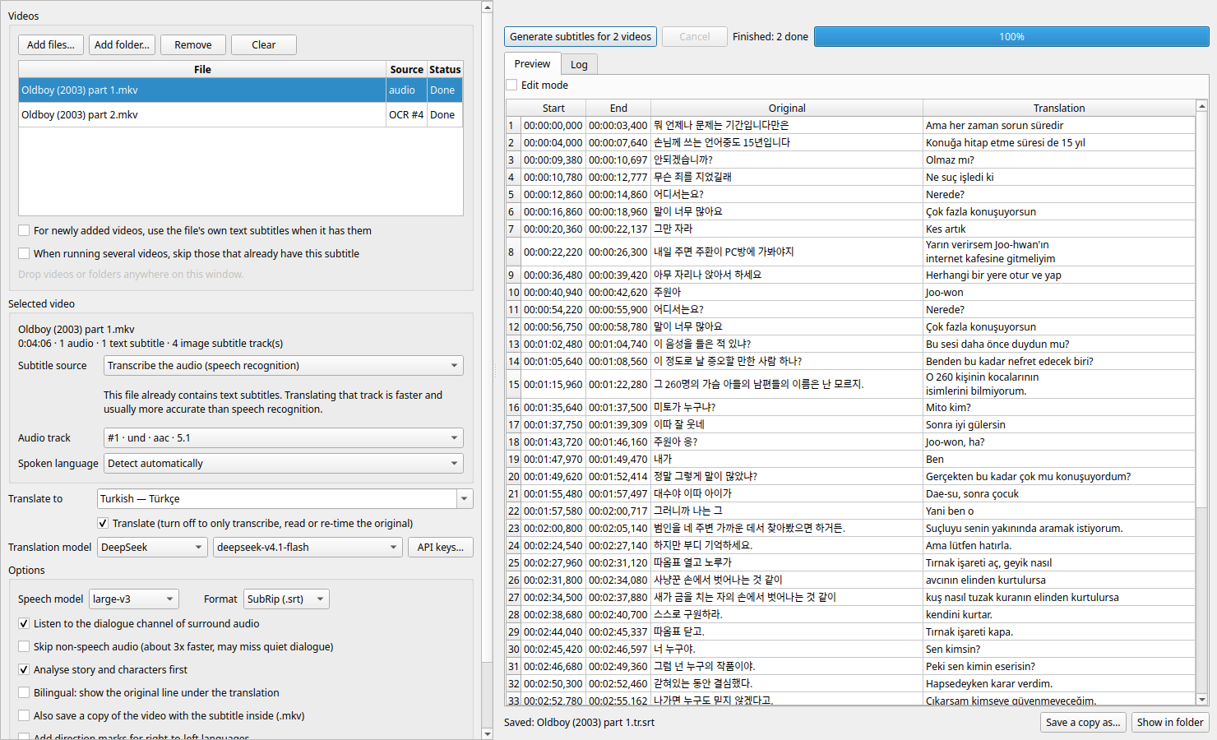
Task: Click Show in folder button
Action: (1170, 723)
